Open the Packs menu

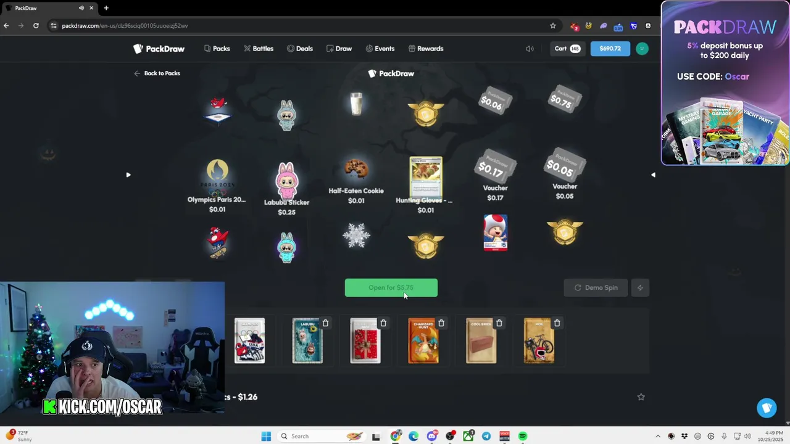pos(217,49)
